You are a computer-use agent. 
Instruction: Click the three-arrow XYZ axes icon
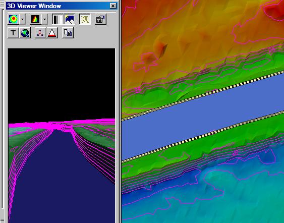click(40, 33)
